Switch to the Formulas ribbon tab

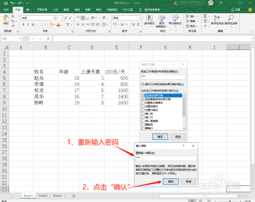(x=56, y=10)
